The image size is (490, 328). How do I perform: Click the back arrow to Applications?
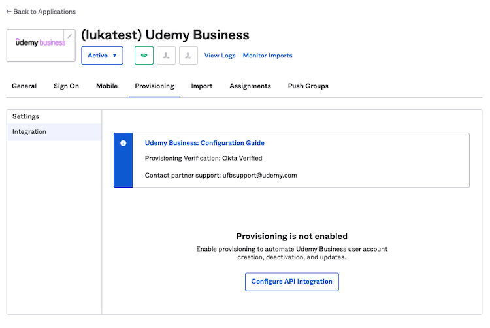tap(9, 12)
